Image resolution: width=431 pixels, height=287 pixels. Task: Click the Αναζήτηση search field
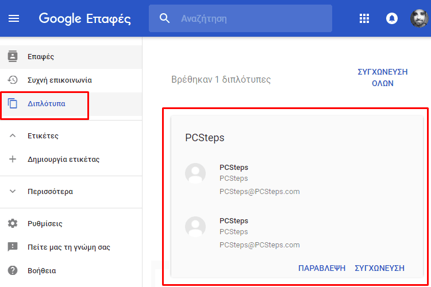(x=240, y=18)
